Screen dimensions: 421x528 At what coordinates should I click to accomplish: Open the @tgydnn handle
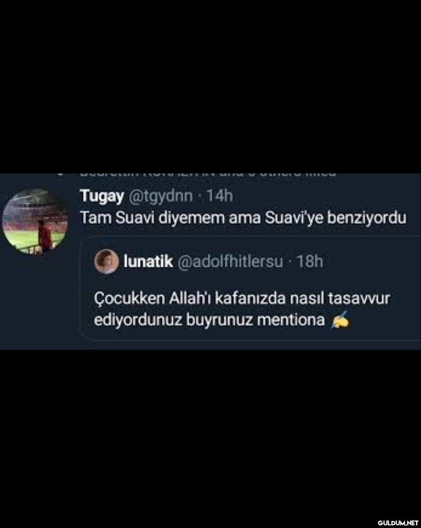tap(160, 196)
